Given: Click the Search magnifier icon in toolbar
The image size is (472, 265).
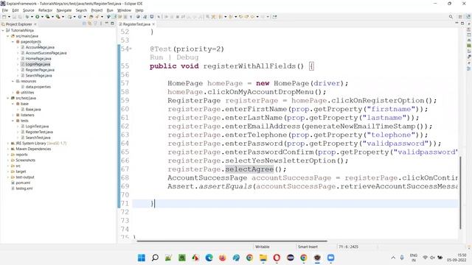Looking at the screenshot, I should click(451, 17).
